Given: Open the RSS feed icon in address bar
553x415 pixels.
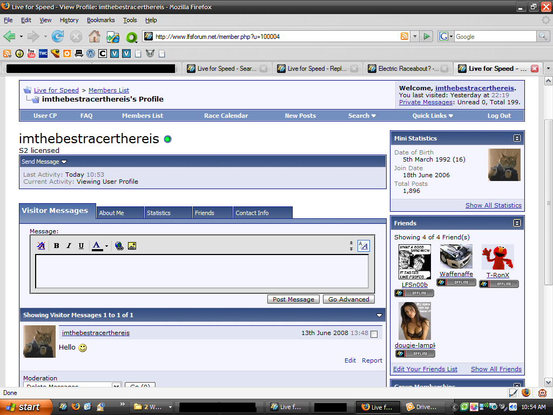Looking at the screenshot, I should [404, 36].
